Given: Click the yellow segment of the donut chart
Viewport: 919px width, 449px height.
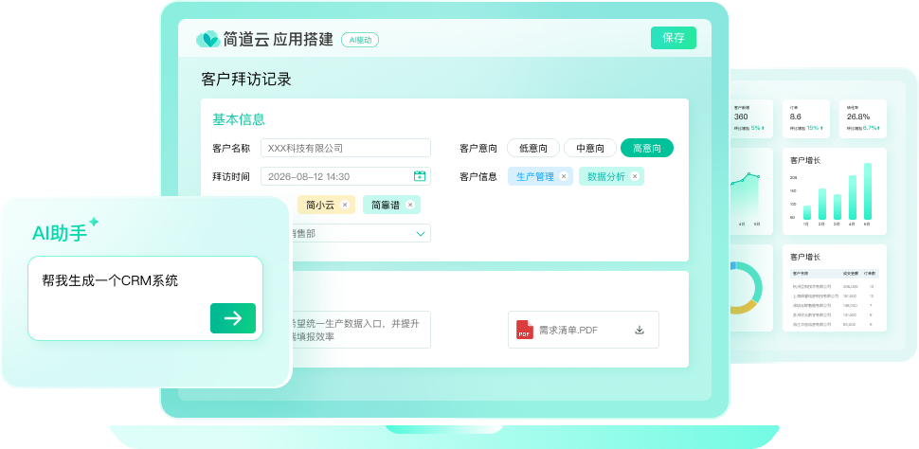Looking at the screenshot, I should [743, 308].
